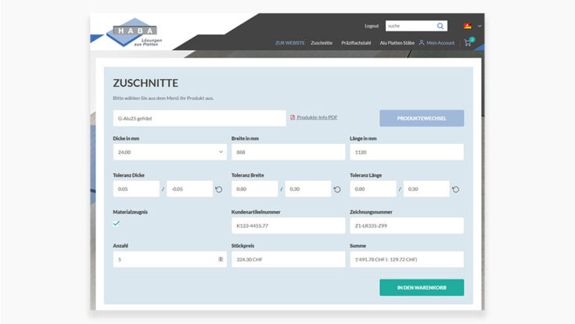
Task: Click the product field G-Alu25 gefräst
Action: 199,118
